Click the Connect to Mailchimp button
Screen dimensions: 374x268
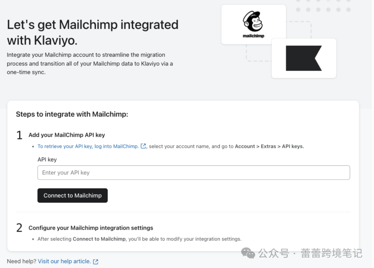(72, 196)
